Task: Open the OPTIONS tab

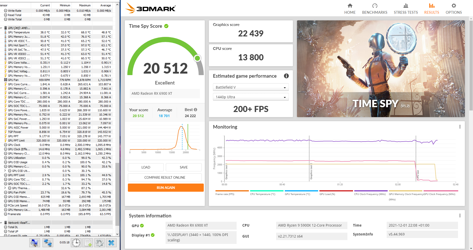Action: [x=454, y=9]
